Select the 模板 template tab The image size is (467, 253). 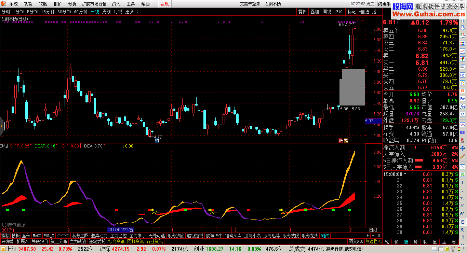pos(16,236)
